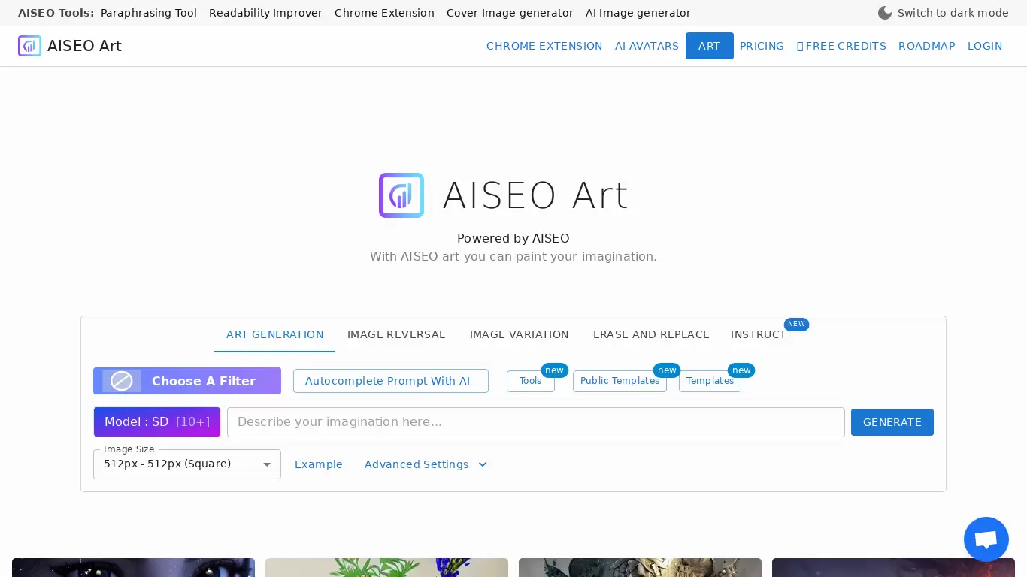Click the Login link

point(985,46)
